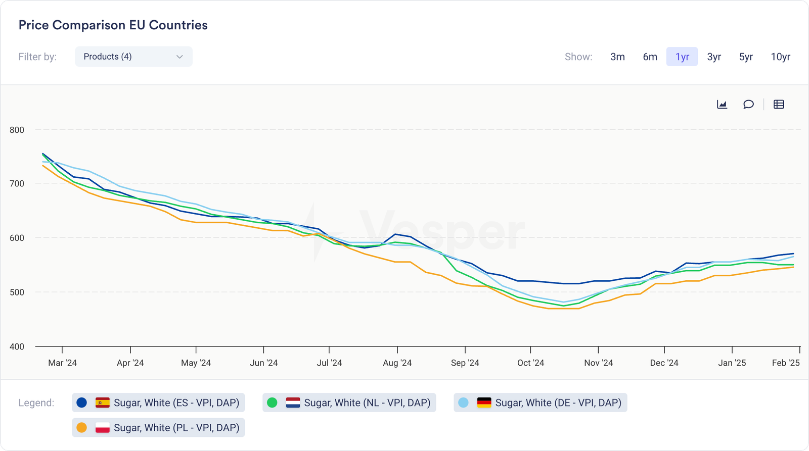Switch to table view icon
Viewport: 809px width, 451px height.
click(x=779, y=105)
